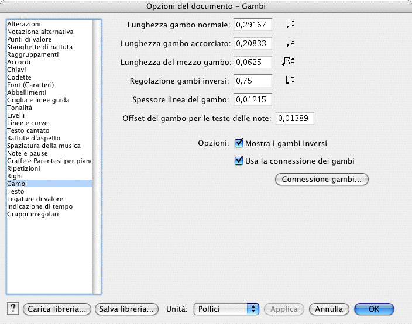Image resolution: width=412 pixels, height=324 pixels.
Task: Click the half-stem beamed notes icon
Action: pyautogui.click(x=287, y=61)
